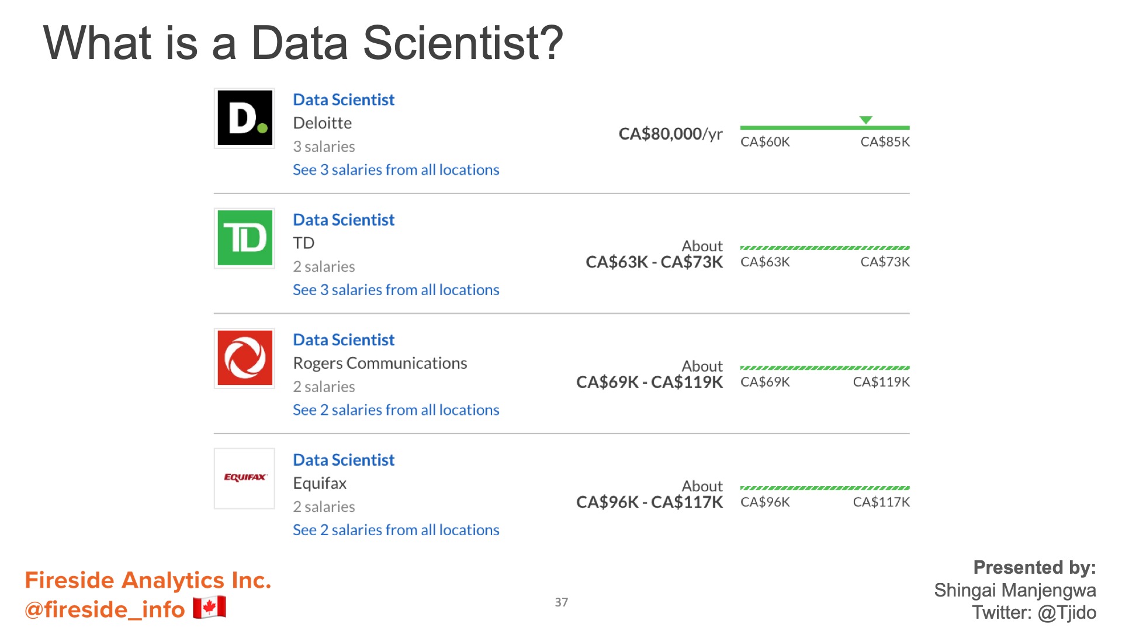
Task: Open Deloitte Data Scientist job title link
Action: (x=344, y=100)
